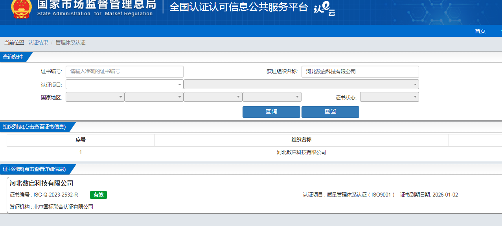Click the 证书编号 field label
This screenshot has width=502, height=226.
[x=51, y=72]
